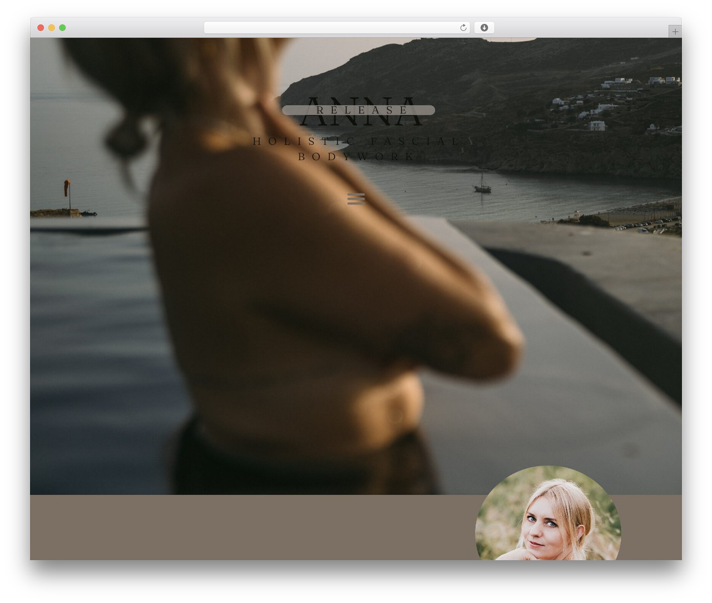Maximize the window using green button
The height and width of the screenshot is (603, 712).
coord(62,28)
